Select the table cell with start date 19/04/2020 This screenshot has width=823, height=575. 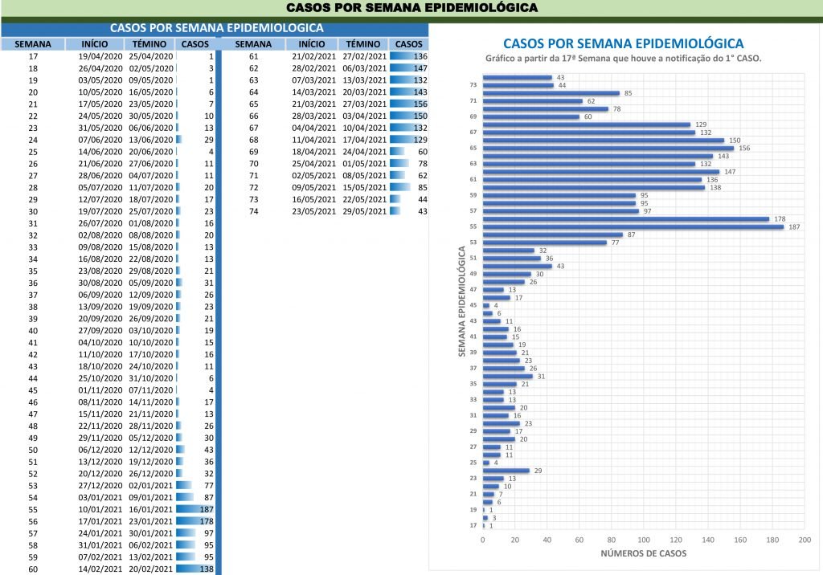[100, 57]
